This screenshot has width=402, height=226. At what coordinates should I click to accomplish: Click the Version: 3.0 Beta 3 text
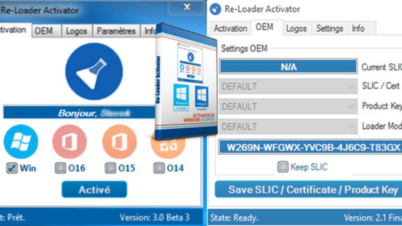pyautogui.click(x=155, y=217)
